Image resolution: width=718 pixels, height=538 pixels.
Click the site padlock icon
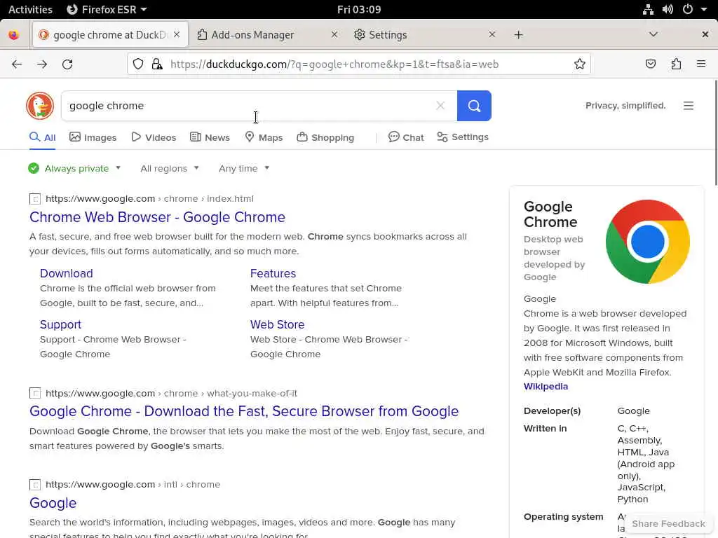157,64
